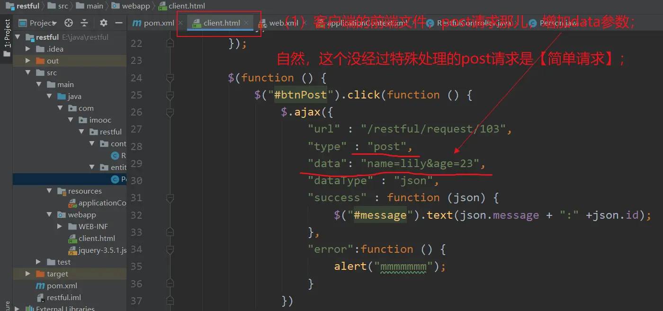Click the JS file icon of jquery-3.5.1.js
This screenshot has width=663, height=311.
point(72,250)
